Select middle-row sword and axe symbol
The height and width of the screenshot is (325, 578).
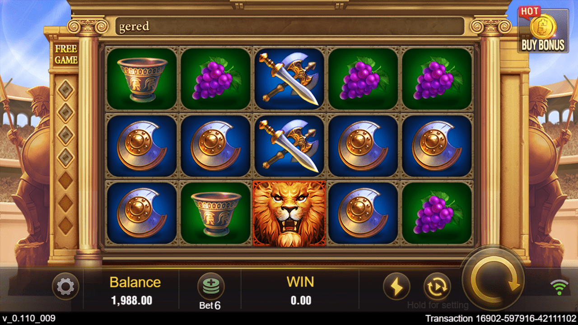tap(289, 146)
